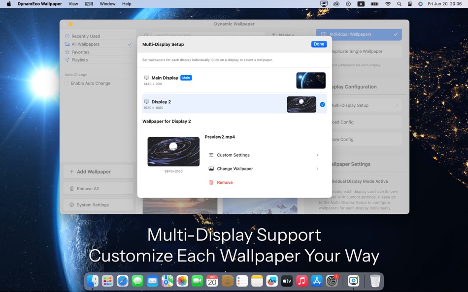468x292 pixels.
Task: Open Custom Settings for Display 2
Action: pyautogui.click(x=264, y=155)
